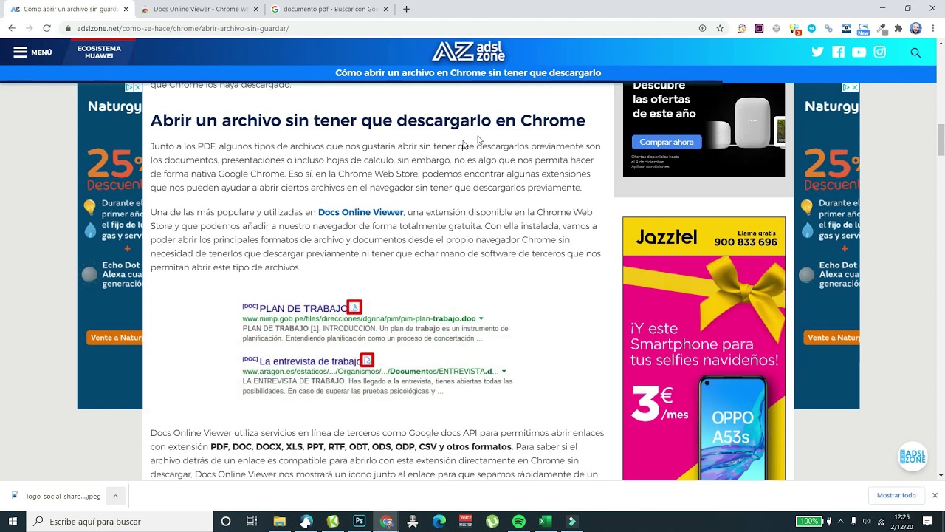Expand the downloaded logo-social-share jpeg chevron
This screenshot has width=945, height=532.
(114, 496)
